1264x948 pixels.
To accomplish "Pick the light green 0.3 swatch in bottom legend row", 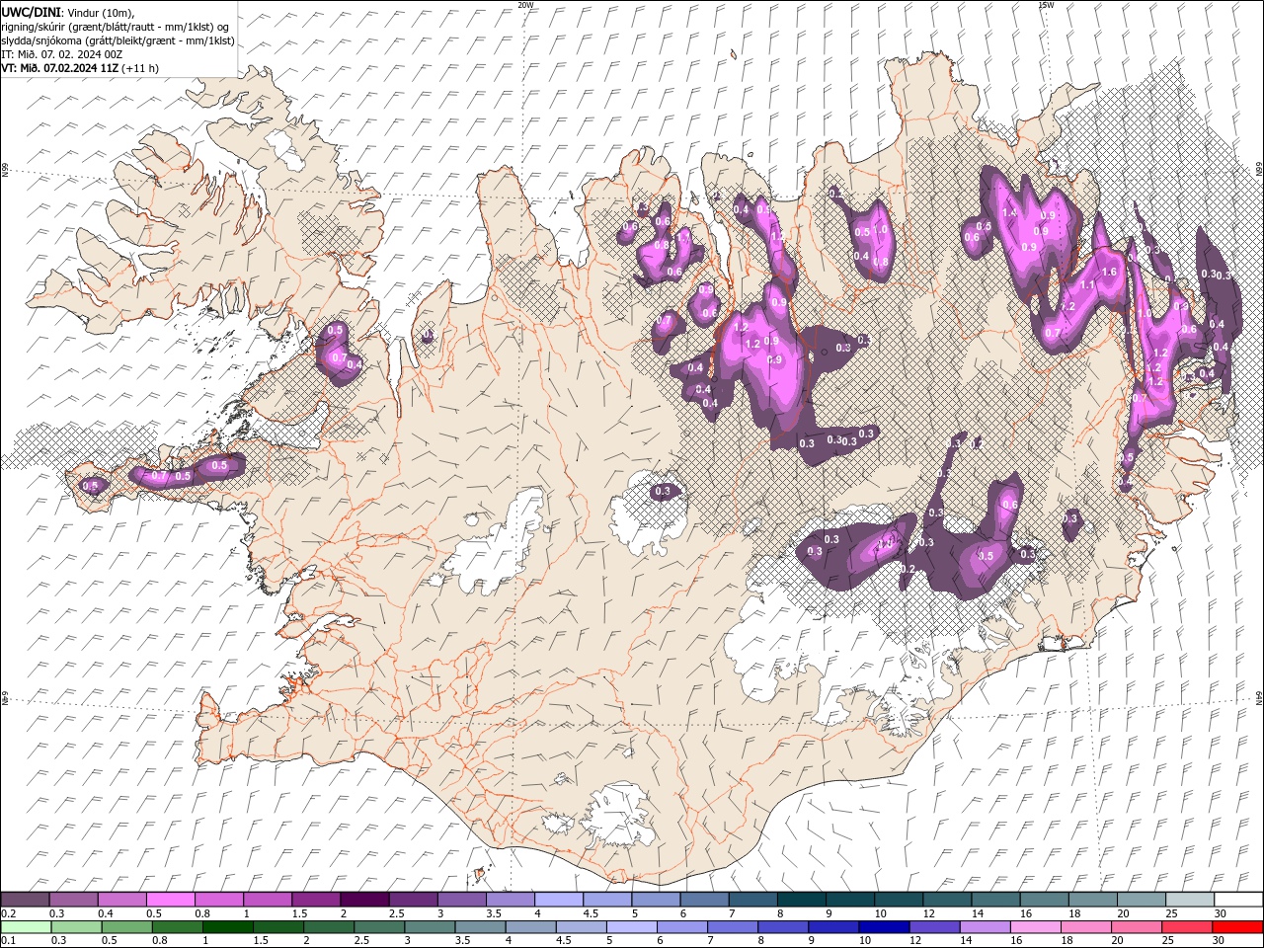I will [x=76, y=926].
